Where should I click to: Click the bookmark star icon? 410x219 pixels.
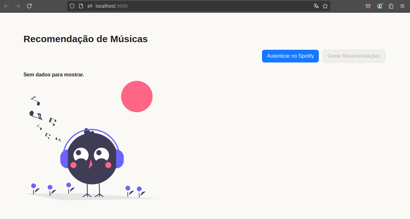click(325, 6)
